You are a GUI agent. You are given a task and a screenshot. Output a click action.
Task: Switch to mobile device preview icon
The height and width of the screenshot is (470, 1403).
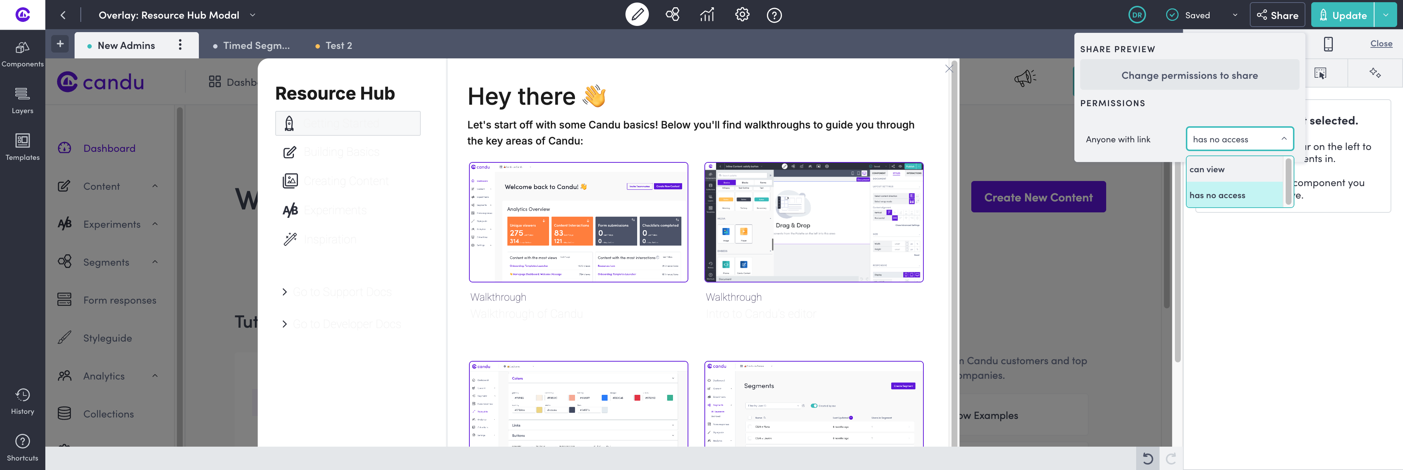(x=1328, y=44)
